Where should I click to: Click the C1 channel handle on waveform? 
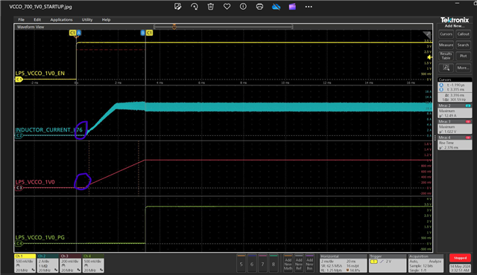[x=19, y=80]
